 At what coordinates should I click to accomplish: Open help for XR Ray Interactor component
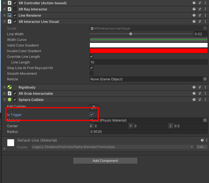pos(194,9)
